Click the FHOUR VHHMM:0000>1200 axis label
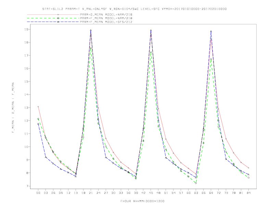The height and width of the screenshot is (210, 271). click(142, 201)
